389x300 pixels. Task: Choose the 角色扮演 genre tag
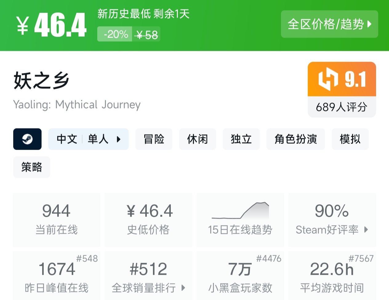295,139
